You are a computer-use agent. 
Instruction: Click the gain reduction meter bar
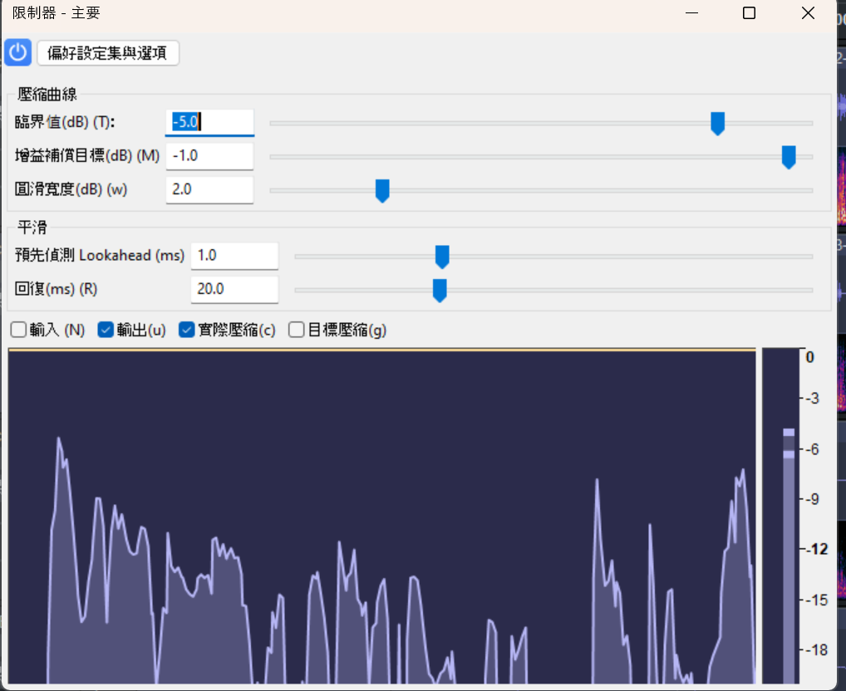(780, 517)
